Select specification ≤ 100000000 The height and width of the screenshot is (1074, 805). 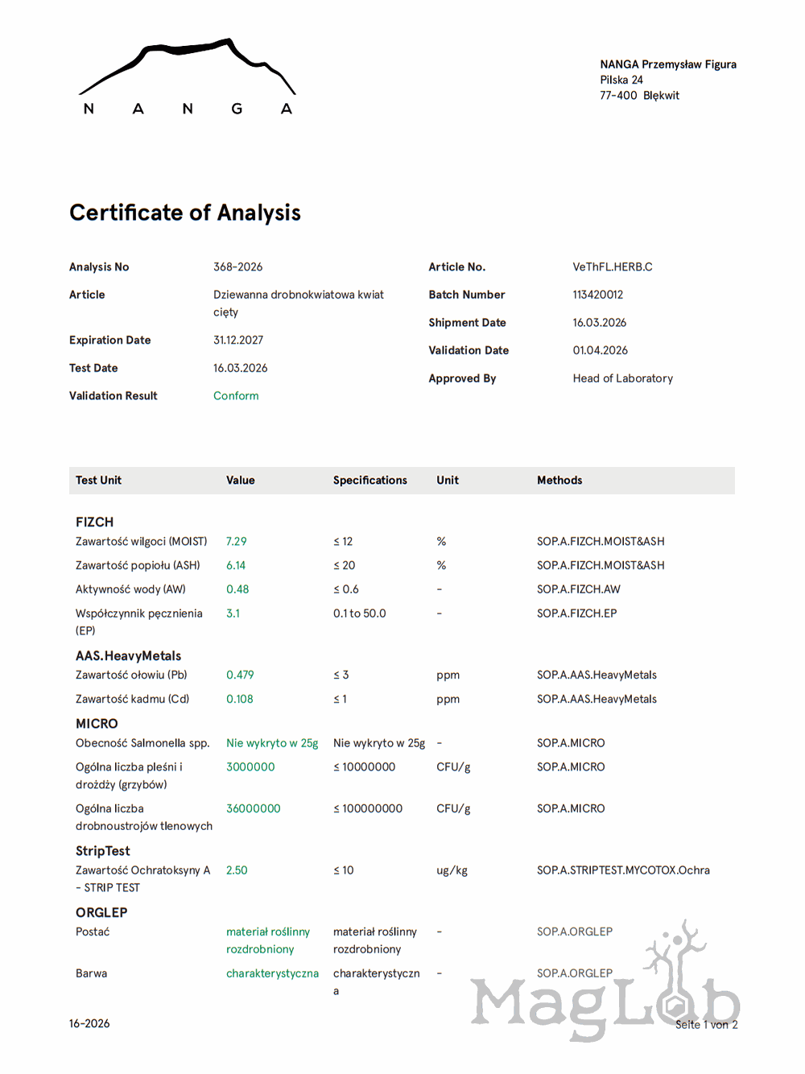click(368, 808)
